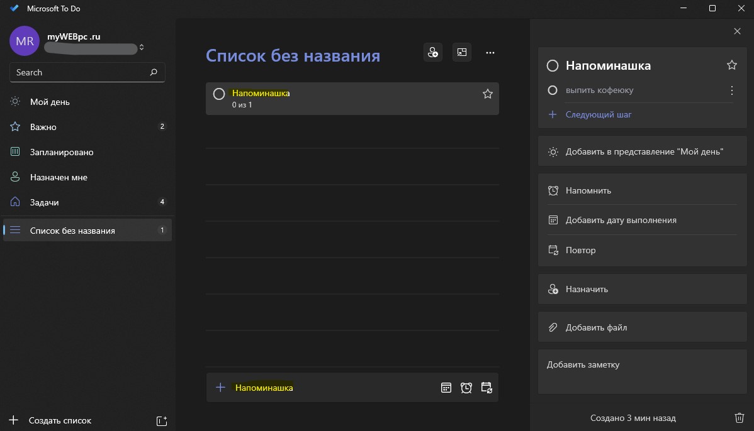Open the three-dot list options menu
754x431 pixels.
pyautogui.click(x=490, y=53)
